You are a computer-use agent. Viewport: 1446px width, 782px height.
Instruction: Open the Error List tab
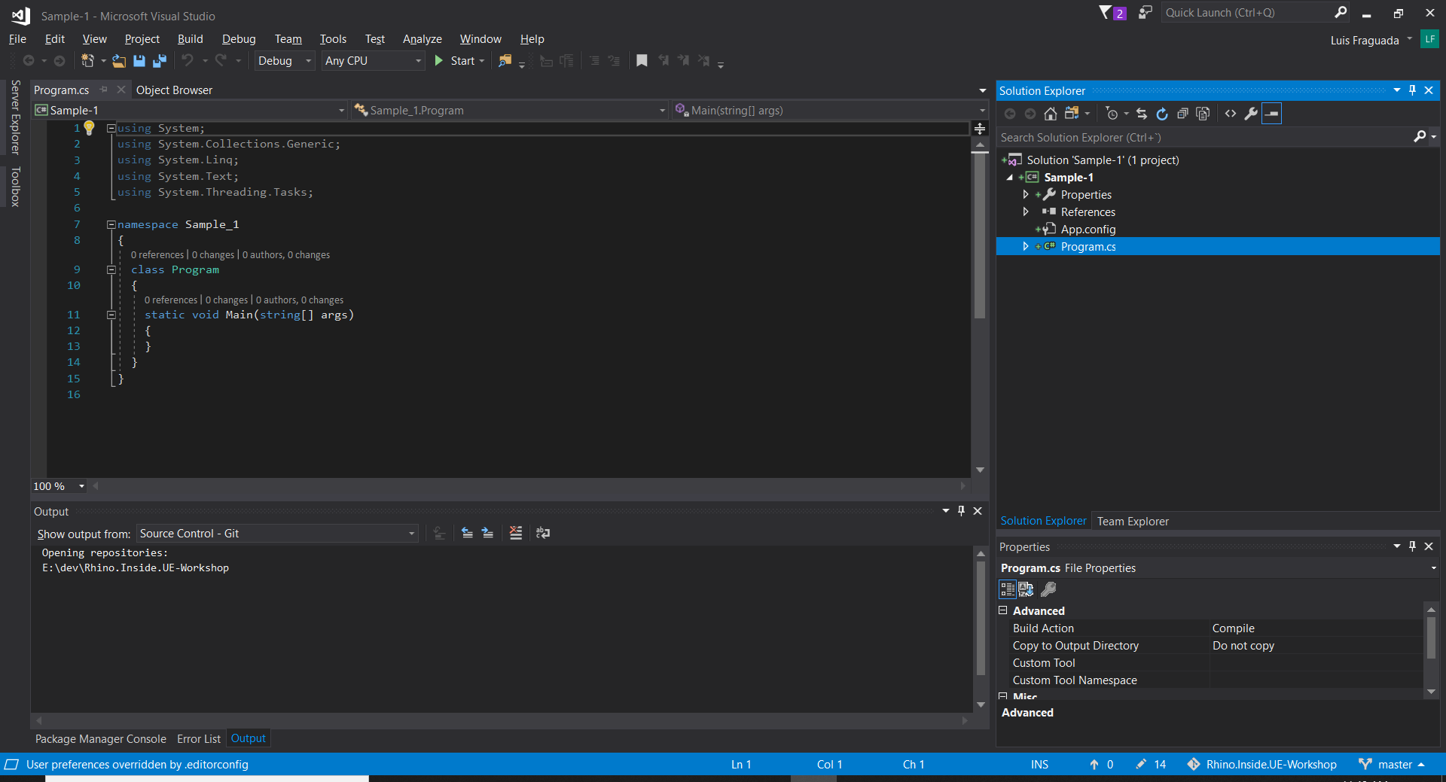[199, 739]
